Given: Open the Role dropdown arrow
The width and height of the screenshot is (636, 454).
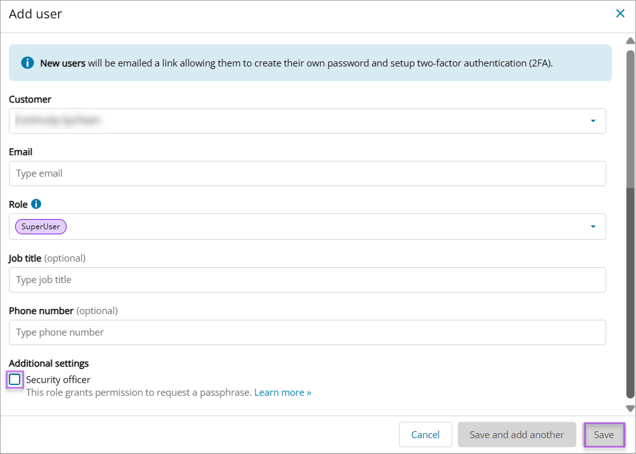Looking at the screenshot, I should coord(593,227).
